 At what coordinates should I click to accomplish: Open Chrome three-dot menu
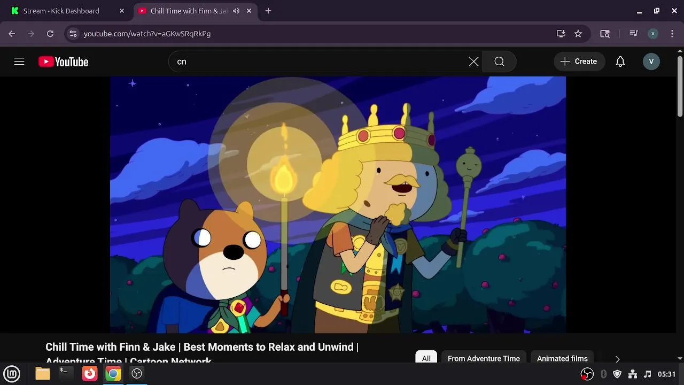point(672,34)
